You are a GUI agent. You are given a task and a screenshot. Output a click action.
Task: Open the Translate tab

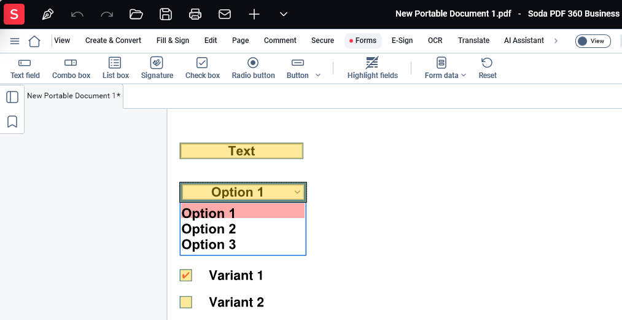(473, 41)
